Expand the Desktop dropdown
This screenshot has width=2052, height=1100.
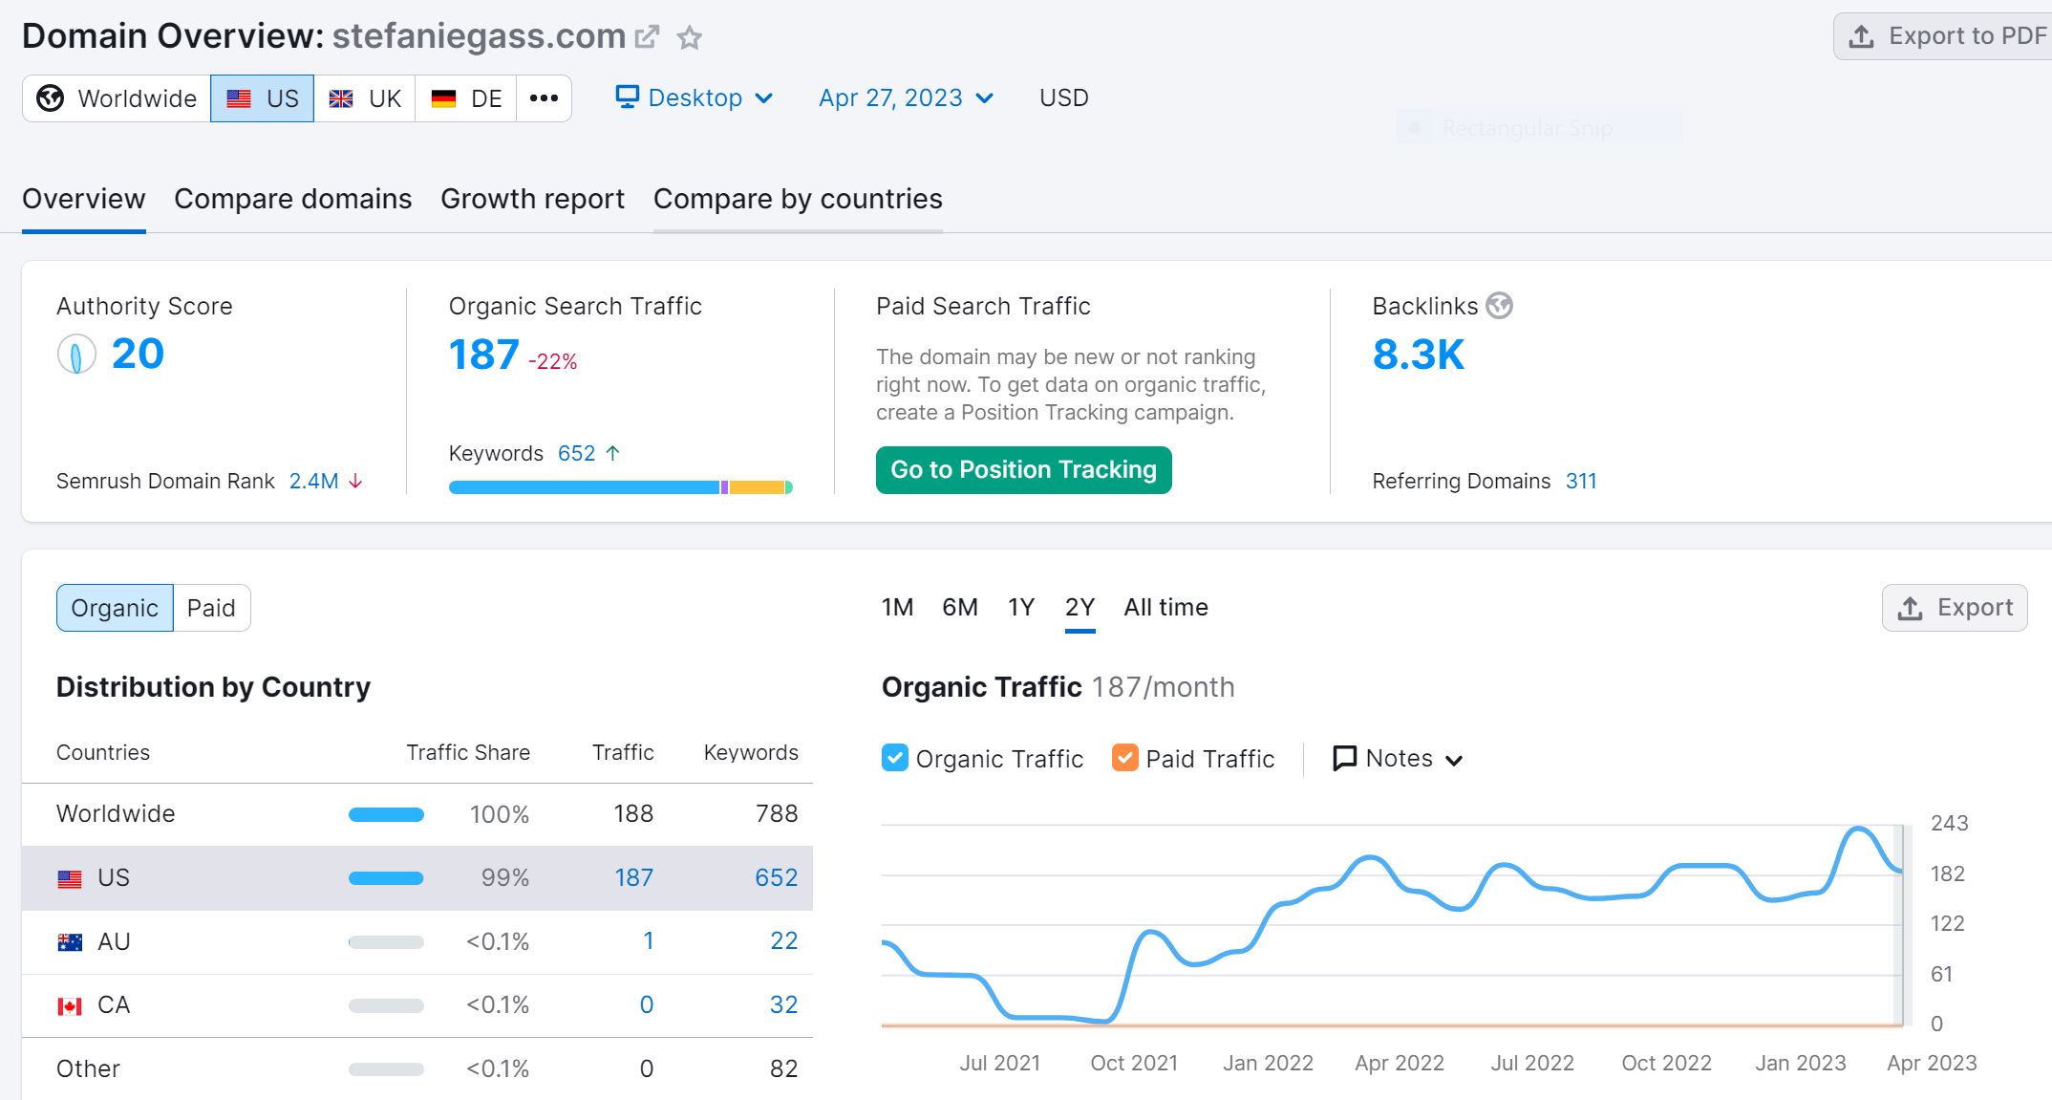click(x=694, y=97)
